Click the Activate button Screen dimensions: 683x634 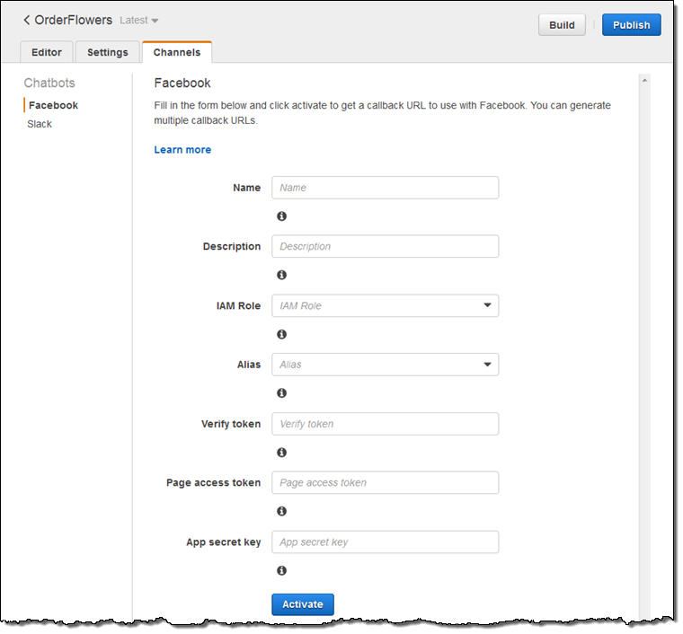click(x=303, y=604)
